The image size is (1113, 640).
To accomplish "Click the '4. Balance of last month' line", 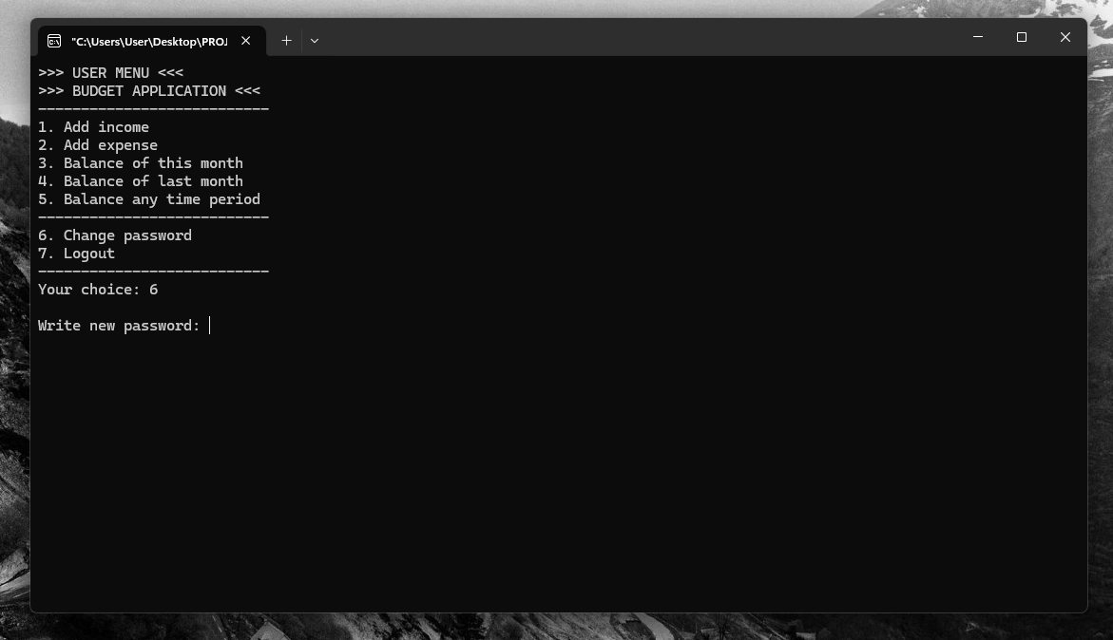I will click(141, 181).
